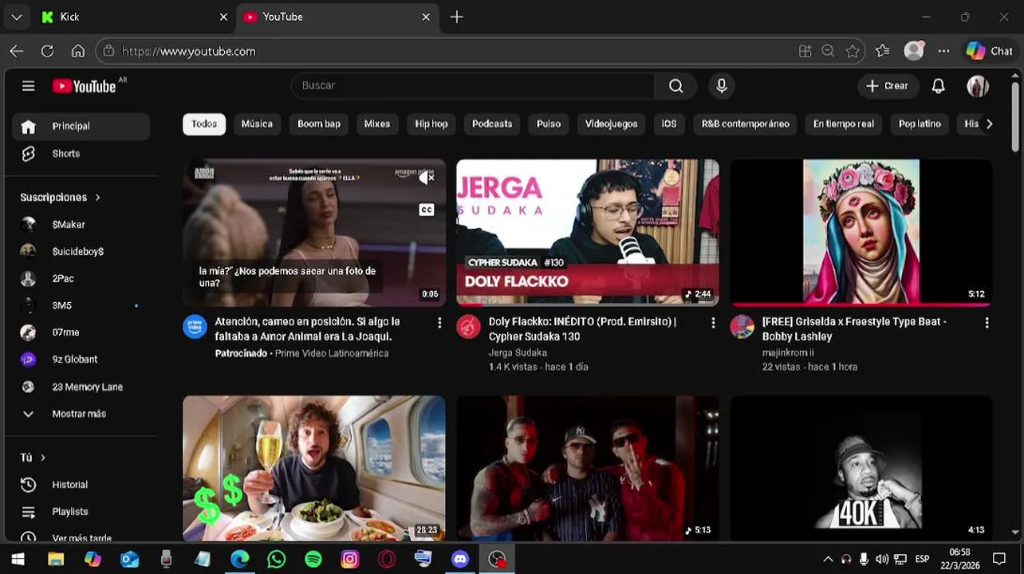
Task: Expand the Tú section
Action: pos(33,458)
